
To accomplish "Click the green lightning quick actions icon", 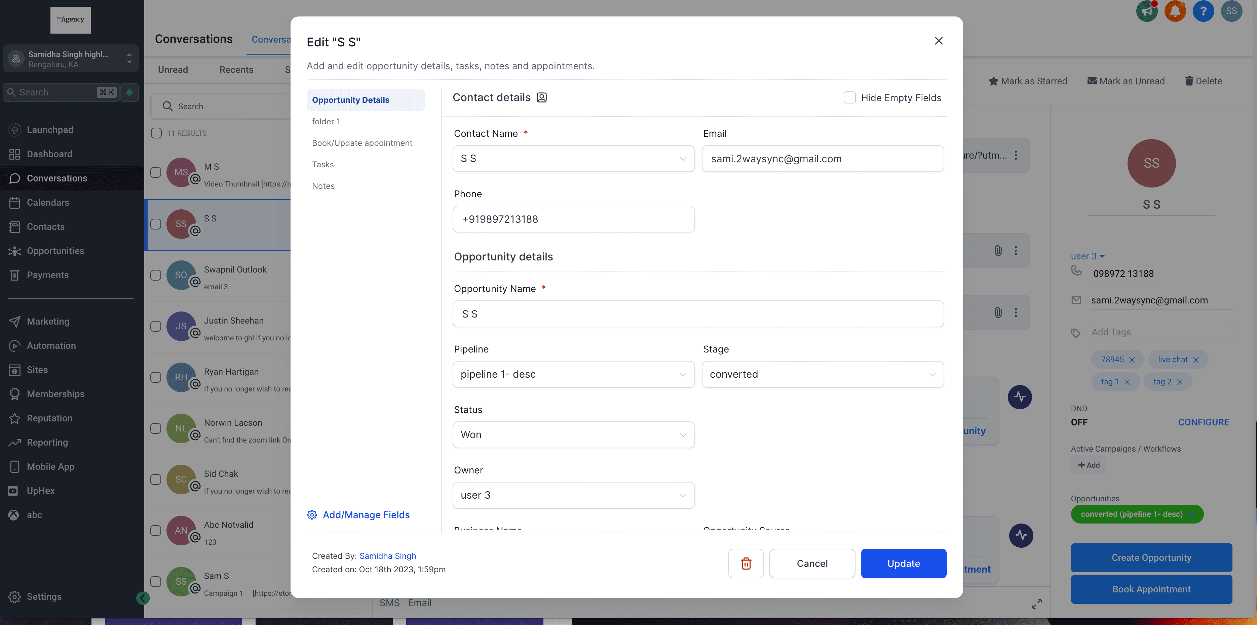I will (x=129, y=92).
